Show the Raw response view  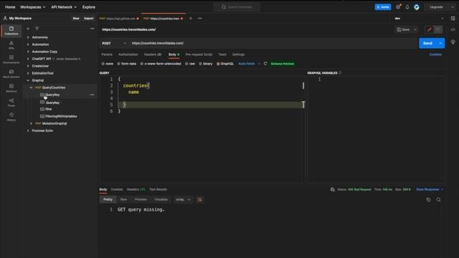coord(123,199)
